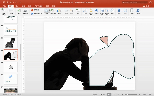Viewport: 154px width, 96px height.
Task: Switch to the 审阅 (Review) tab
Action: [47, 6]
